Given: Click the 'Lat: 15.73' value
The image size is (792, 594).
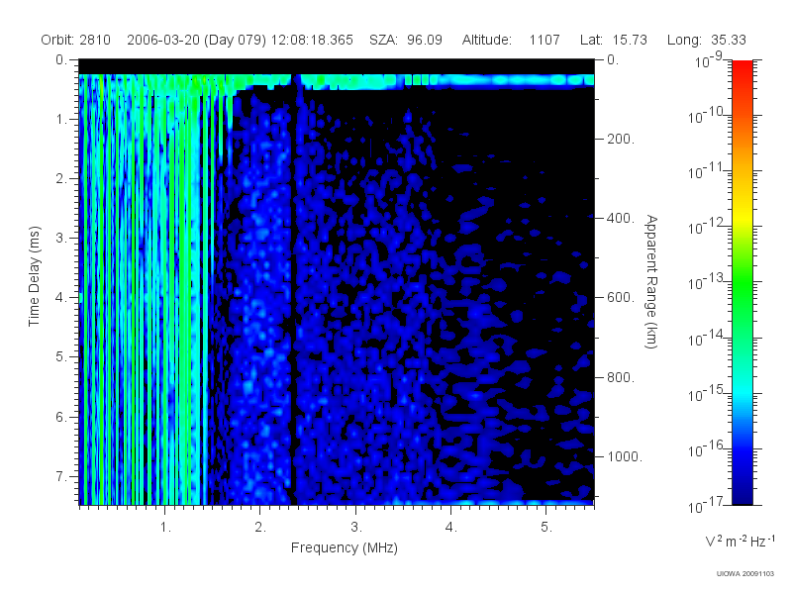Looking at the screenshot, I should (613, 40).
